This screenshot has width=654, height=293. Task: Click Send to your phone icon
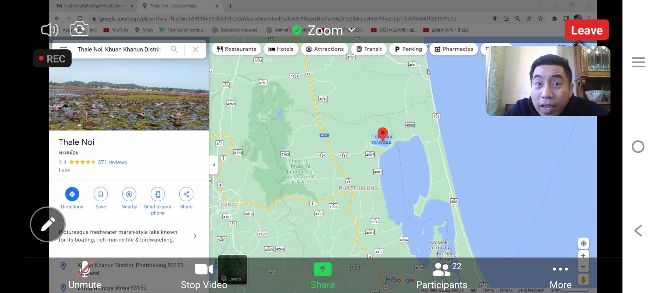(158, 194)
